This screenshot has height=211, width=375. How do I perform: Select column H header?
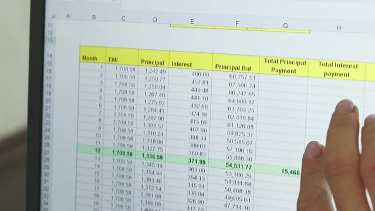pyautogui.click(x=339, y=28)
